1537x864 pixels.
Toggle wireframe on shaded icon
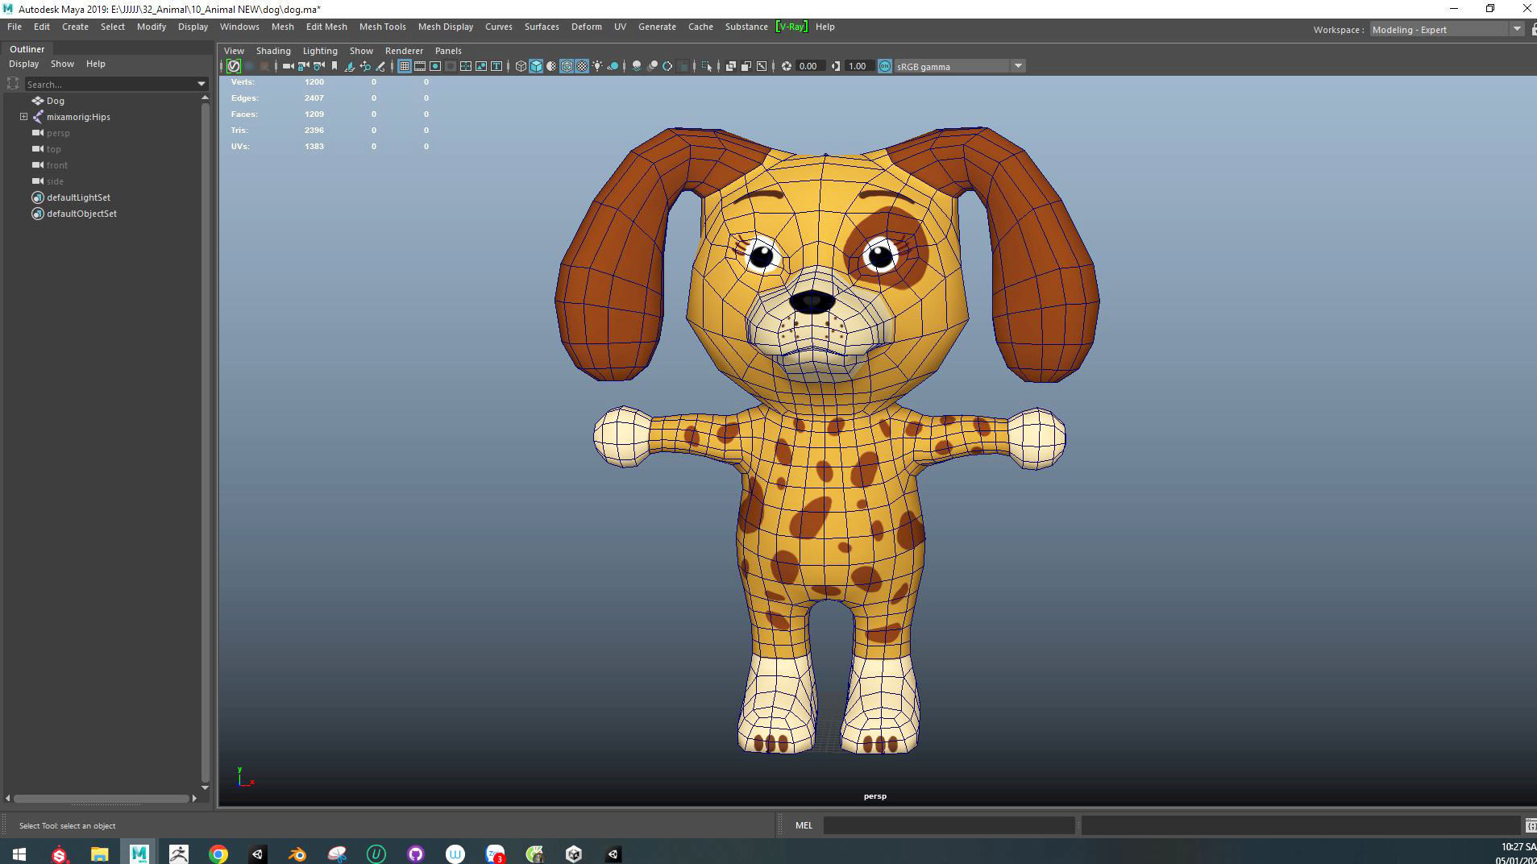[x=567, y=66]
